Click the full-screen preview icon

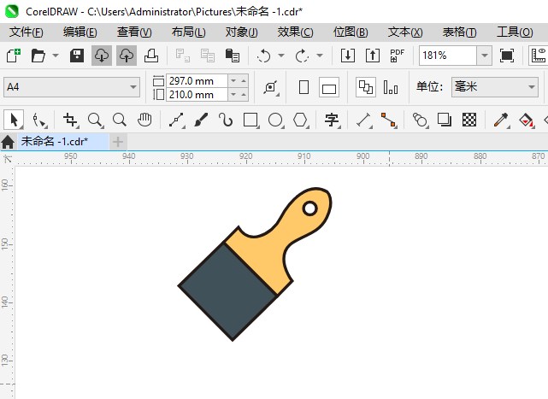pos(507,56)
